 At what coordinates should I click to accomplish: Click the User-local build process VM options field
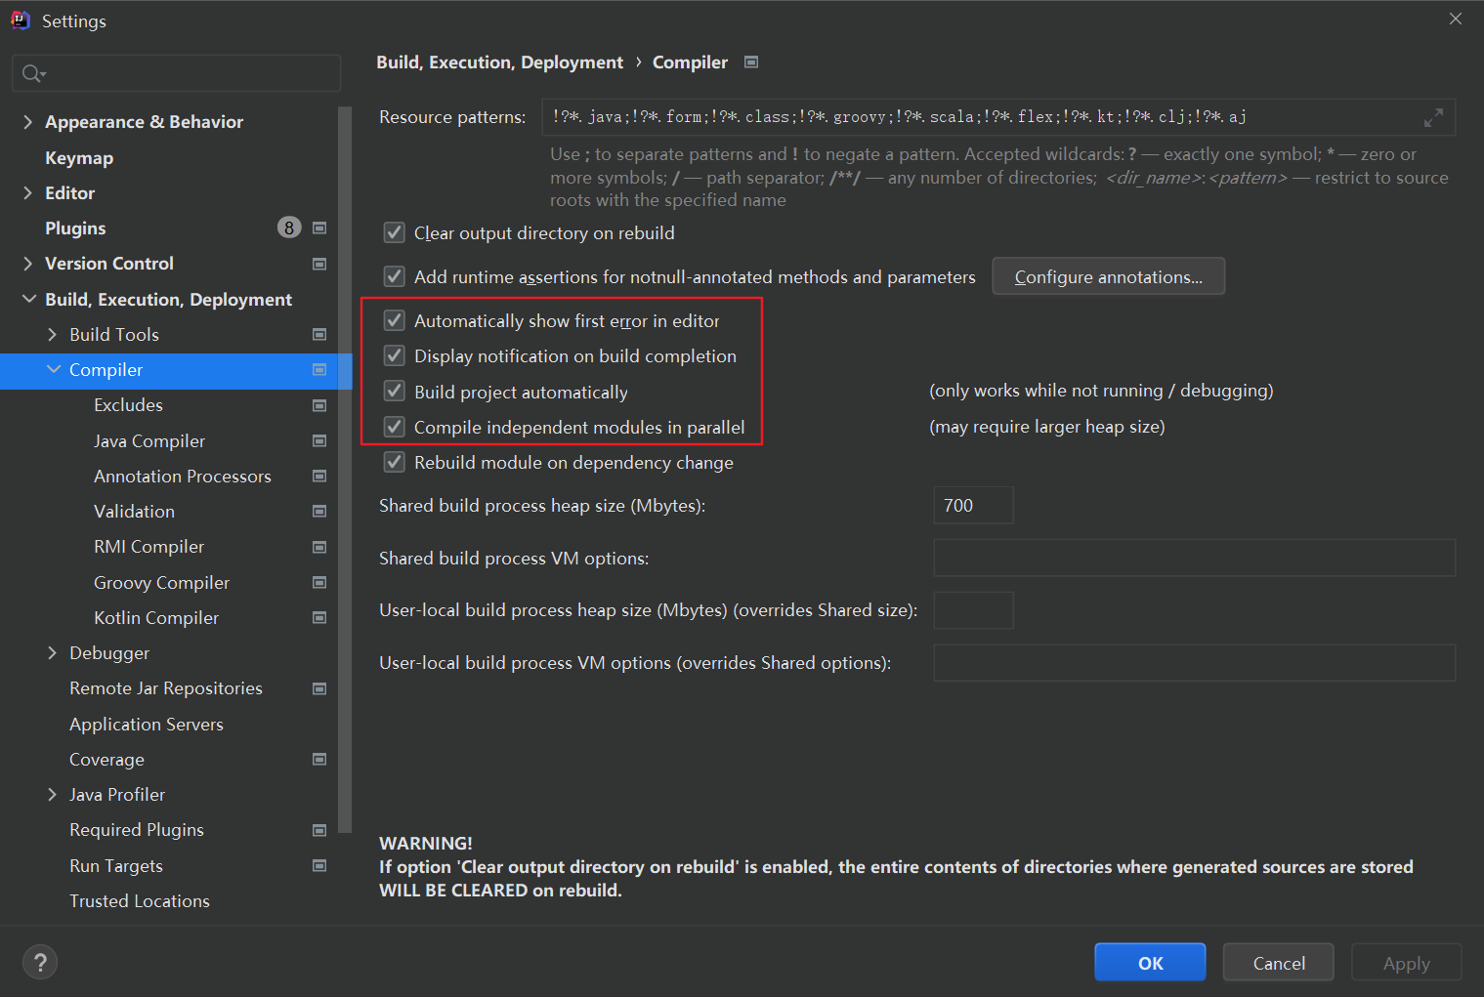click(1195, 663)
